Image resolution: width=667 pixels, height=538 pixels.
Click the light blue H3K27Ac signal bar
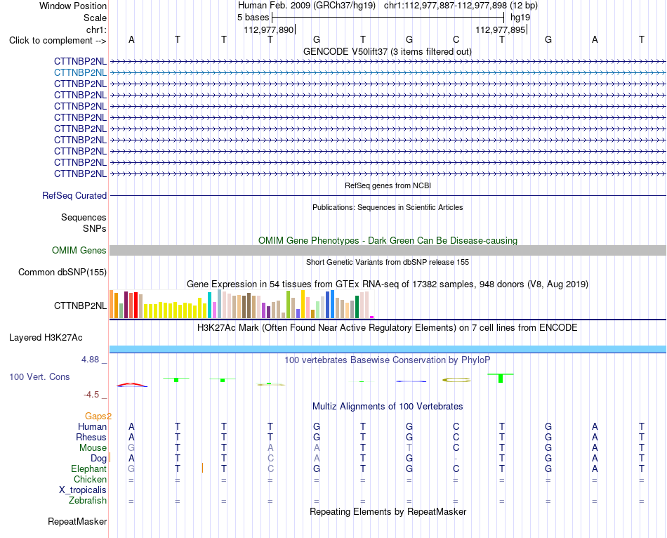point(388,350)
